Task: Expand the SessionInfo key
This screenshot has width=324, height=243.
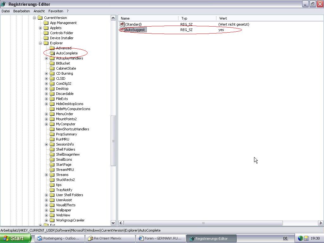Action: coord(46,144)
